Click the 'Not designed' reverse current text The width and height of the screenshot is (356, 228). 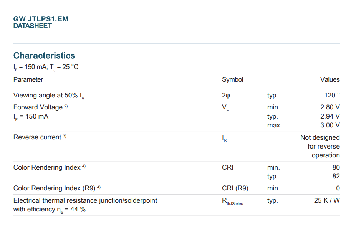(320, 137)
